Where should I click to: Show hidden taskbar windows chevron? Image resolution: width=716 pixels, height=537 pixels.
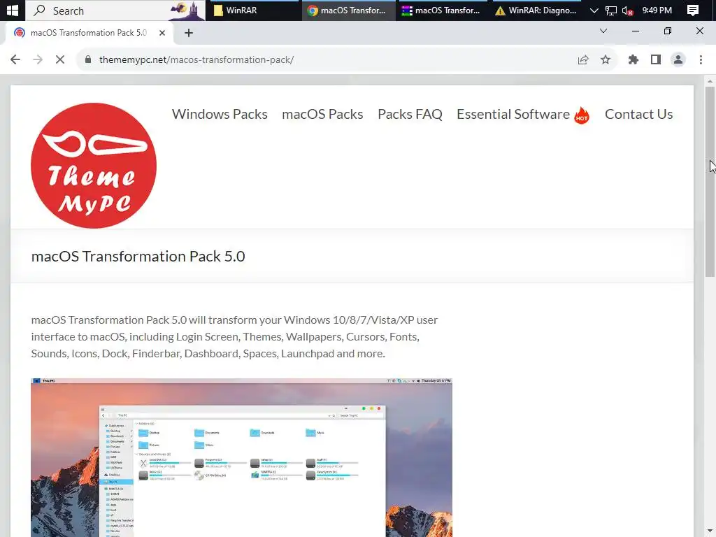point(594,10)
